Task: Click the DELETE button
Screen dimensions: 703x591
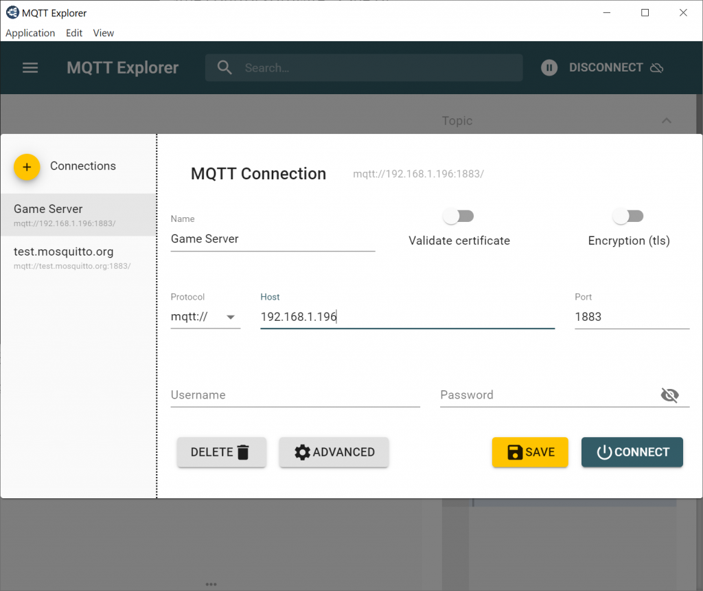Action: pyautogui.click(x=222, y=452)
